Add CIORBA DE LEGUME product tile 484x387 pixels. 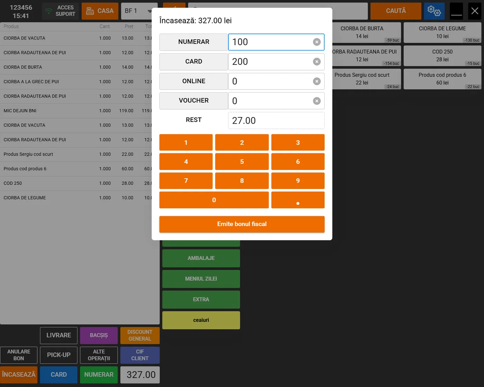pos(442,32)
